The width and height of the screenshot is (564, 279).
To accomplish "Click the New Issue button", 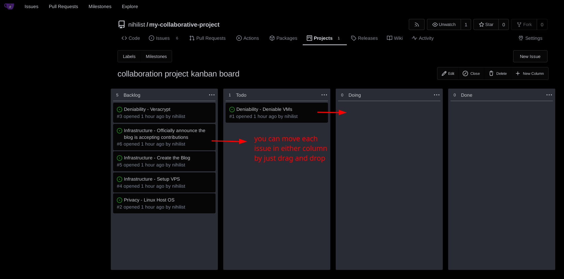I will (x=530, y=56).
